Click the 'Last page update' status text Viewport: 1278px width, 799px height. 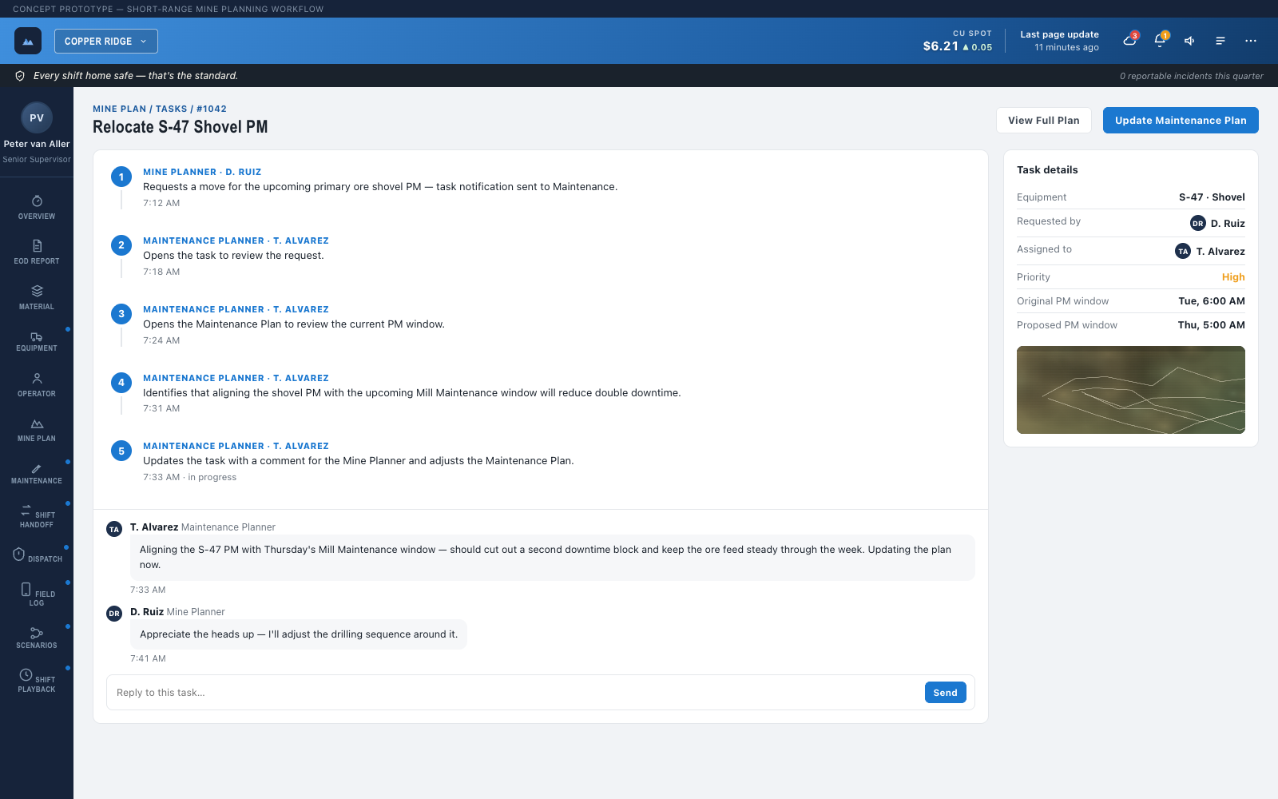point(1059,34)
